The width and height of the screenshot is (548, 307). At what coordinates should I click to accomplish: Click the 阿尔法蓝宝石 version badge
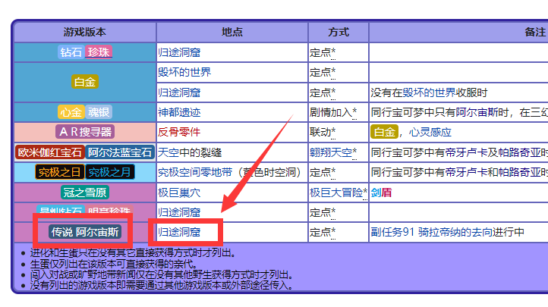(119, 152)
